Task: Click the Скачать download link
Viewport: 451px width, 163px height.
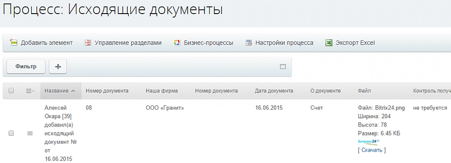Action: click(372, 150)
